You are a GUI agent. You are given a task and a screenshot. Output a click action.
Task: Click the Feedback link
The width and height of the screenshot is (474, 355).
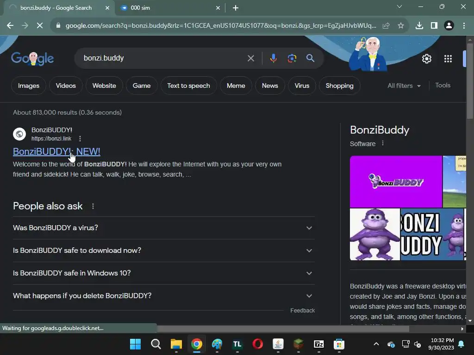click(x=303, y=310)
